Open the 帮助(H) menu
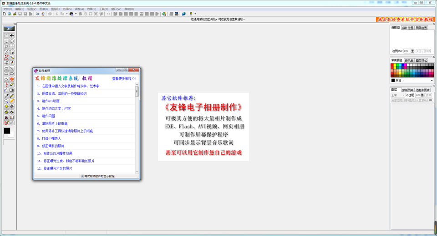This screenshot has width=437, height=236. (129, 9)
